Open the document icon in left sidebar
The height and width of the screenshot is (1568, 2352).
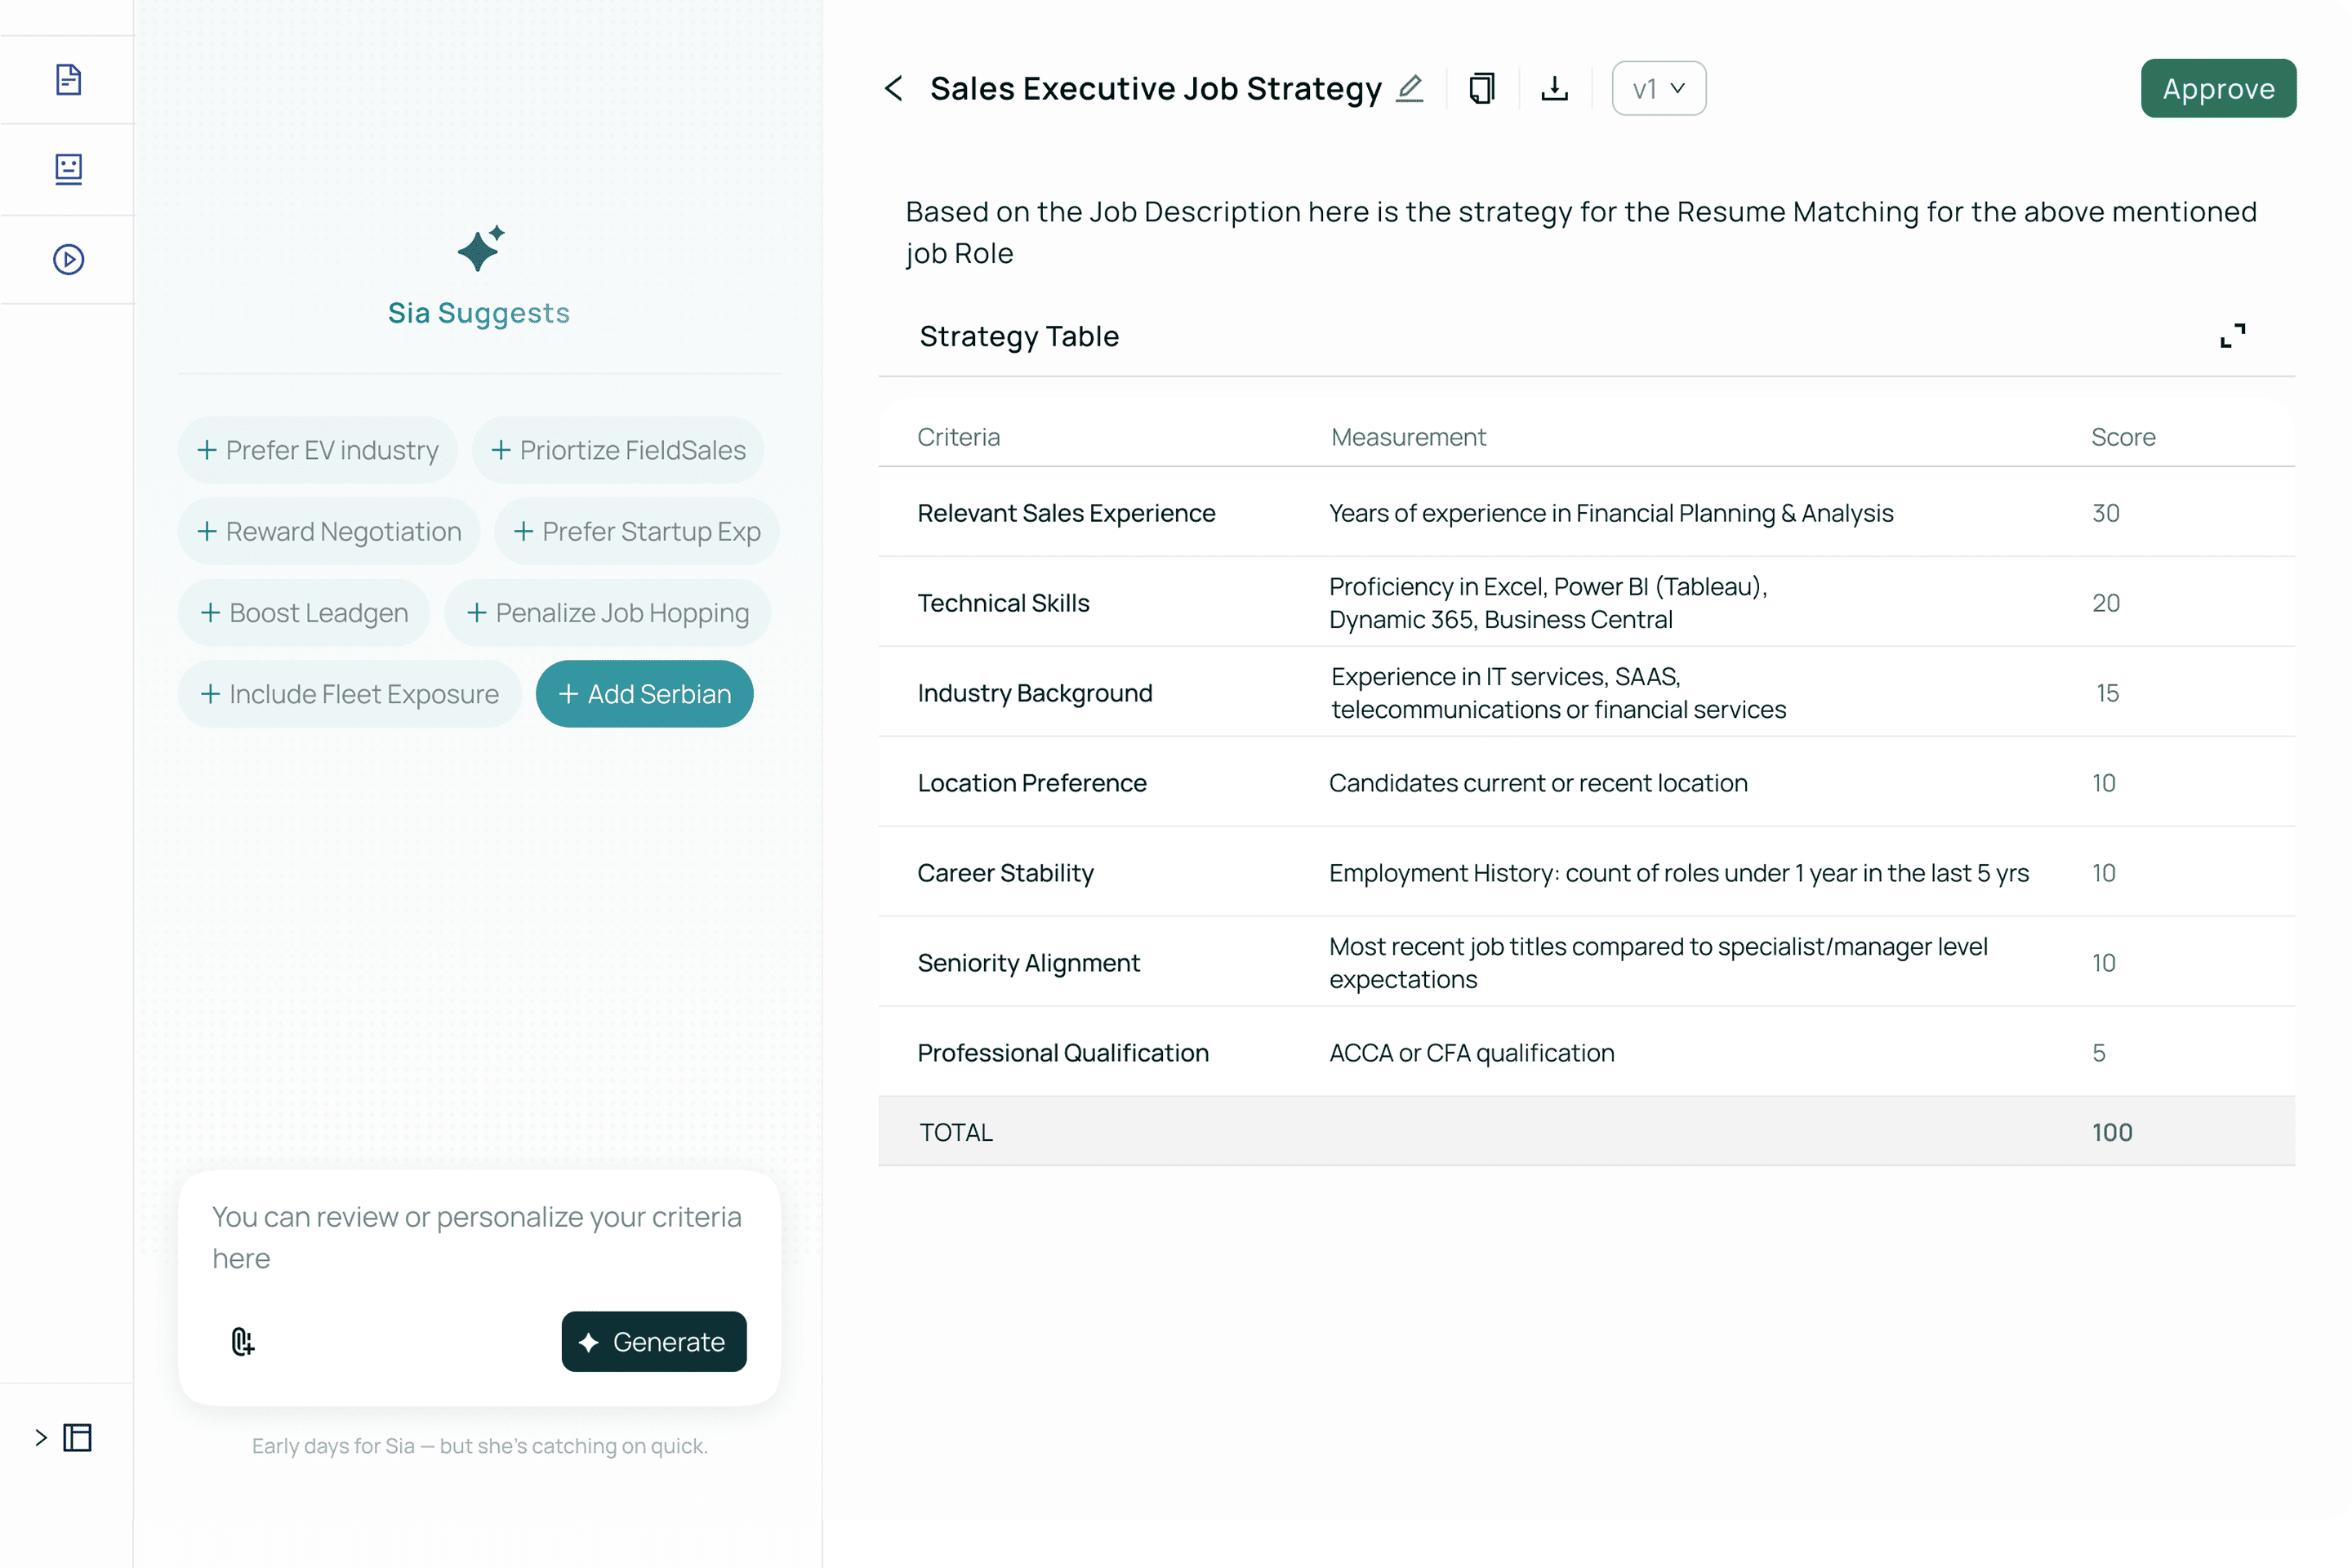point(68,80)
